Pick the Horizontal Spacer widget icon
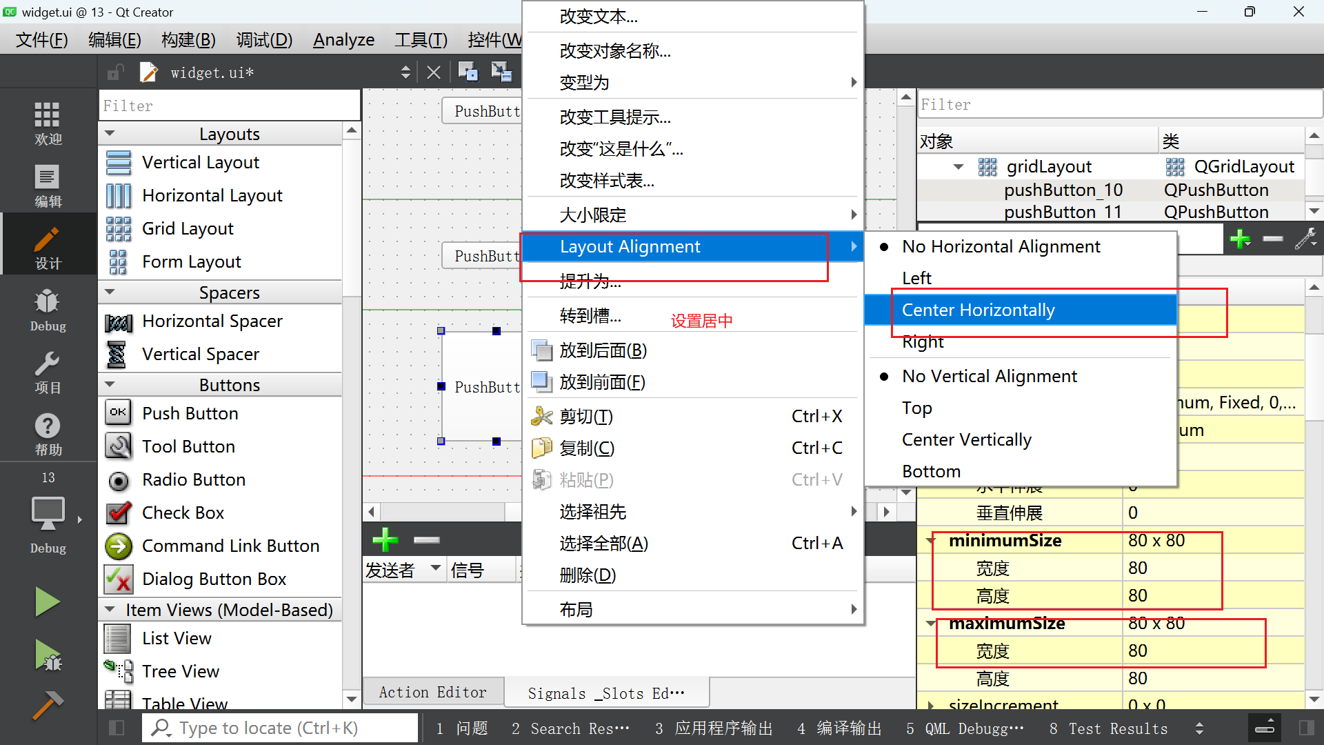Image resolution: width=1324 pixels, height=745 pixels. coord(119,321)
